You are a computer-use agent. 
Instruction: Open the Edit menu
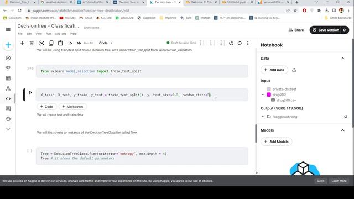coord(29,34)
